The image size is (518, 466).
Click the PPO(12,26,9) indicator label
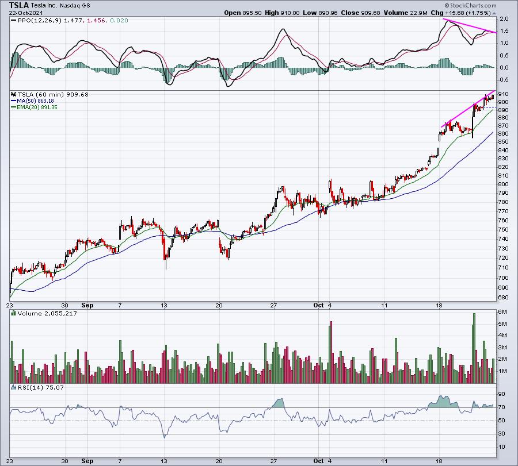click(40, 21)
